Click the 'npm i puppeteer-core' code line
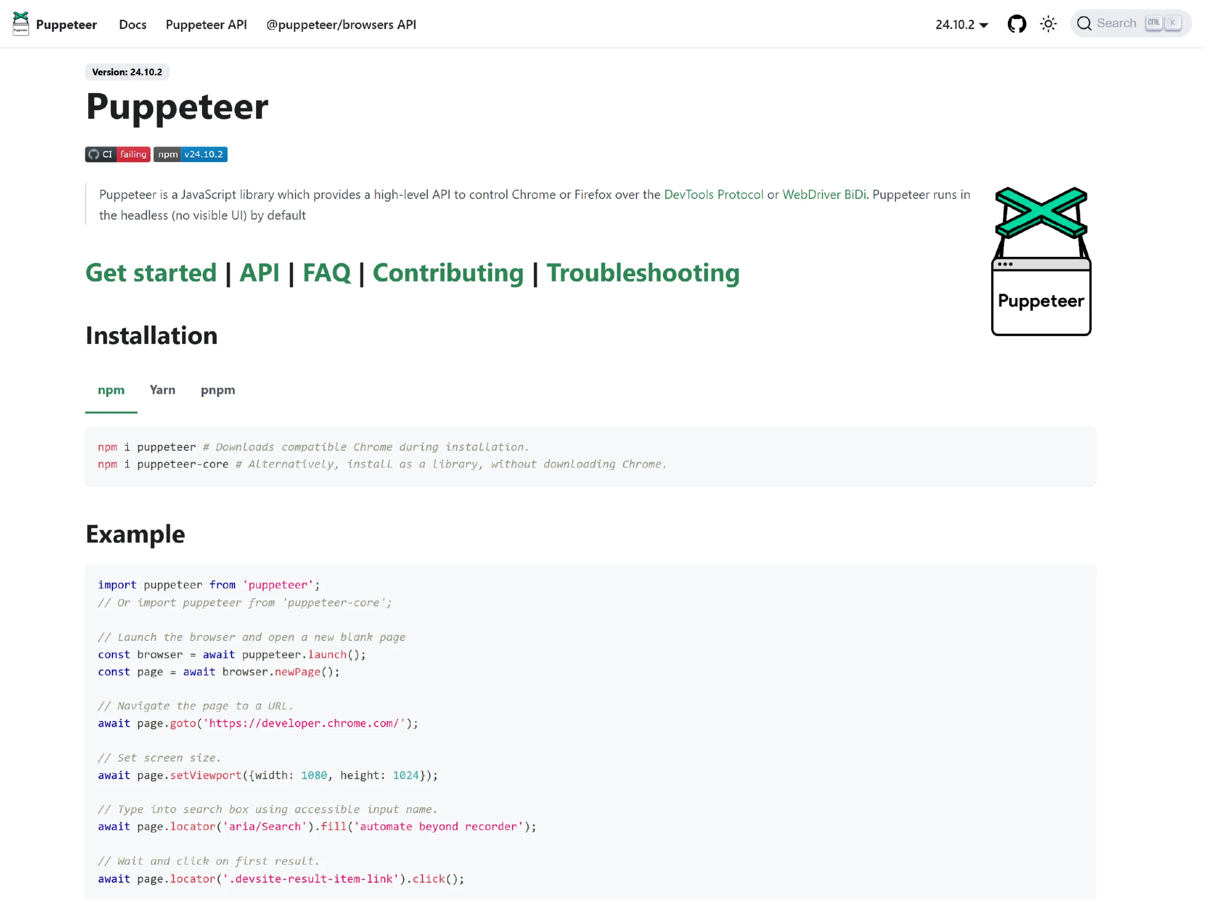 pyautogui.click(x=382, y=465)
